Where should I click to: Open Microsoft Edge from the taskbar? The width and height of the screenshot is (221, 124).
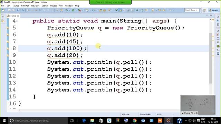pyautogui.click(x=84, y=121)
